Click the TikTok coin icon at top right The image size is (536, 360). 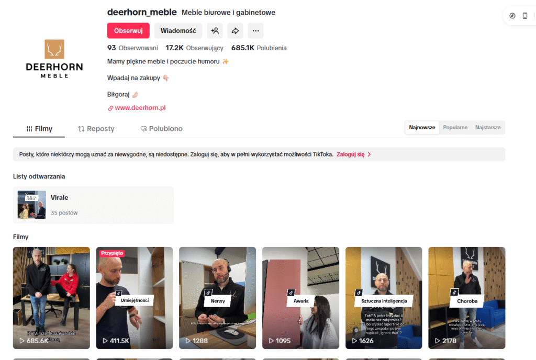pyautogui.click(x=512, y=16)
